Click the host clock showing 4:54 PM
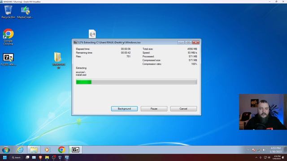This screenshot has height=161, width=287. click(277, 157)
